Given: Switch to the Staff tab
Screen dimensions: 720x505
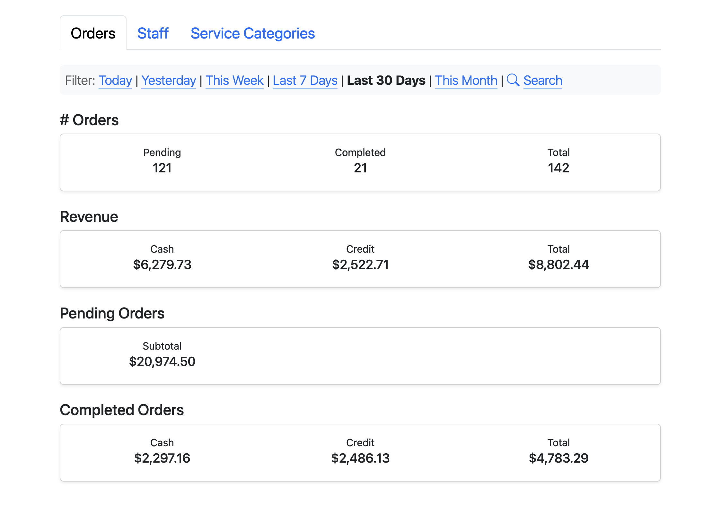Looking at the screenshot, I should coord(153,33).
